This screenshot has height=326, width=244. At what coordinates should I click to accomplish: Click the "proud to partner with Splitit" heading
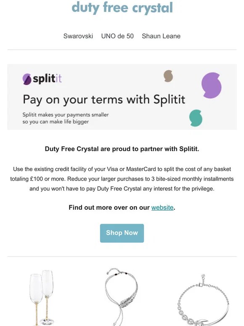coord(122,149)
